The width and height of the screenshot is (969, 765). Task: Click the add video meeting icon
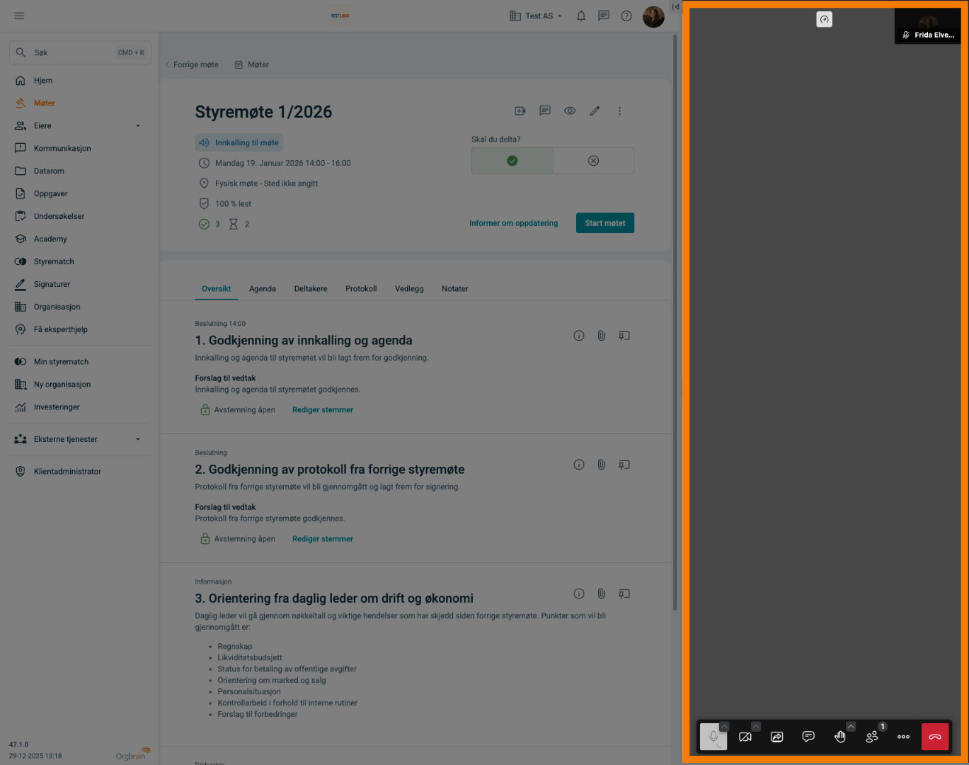[x=520, y=111]
